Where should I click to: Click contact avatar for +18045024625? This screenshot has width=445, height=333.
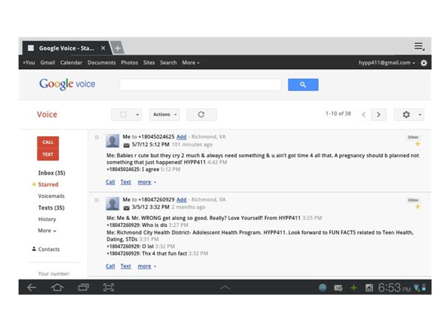point(112,141)
